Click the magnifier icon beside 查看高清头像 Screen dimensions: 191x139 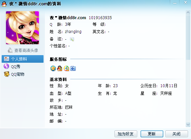10,50
